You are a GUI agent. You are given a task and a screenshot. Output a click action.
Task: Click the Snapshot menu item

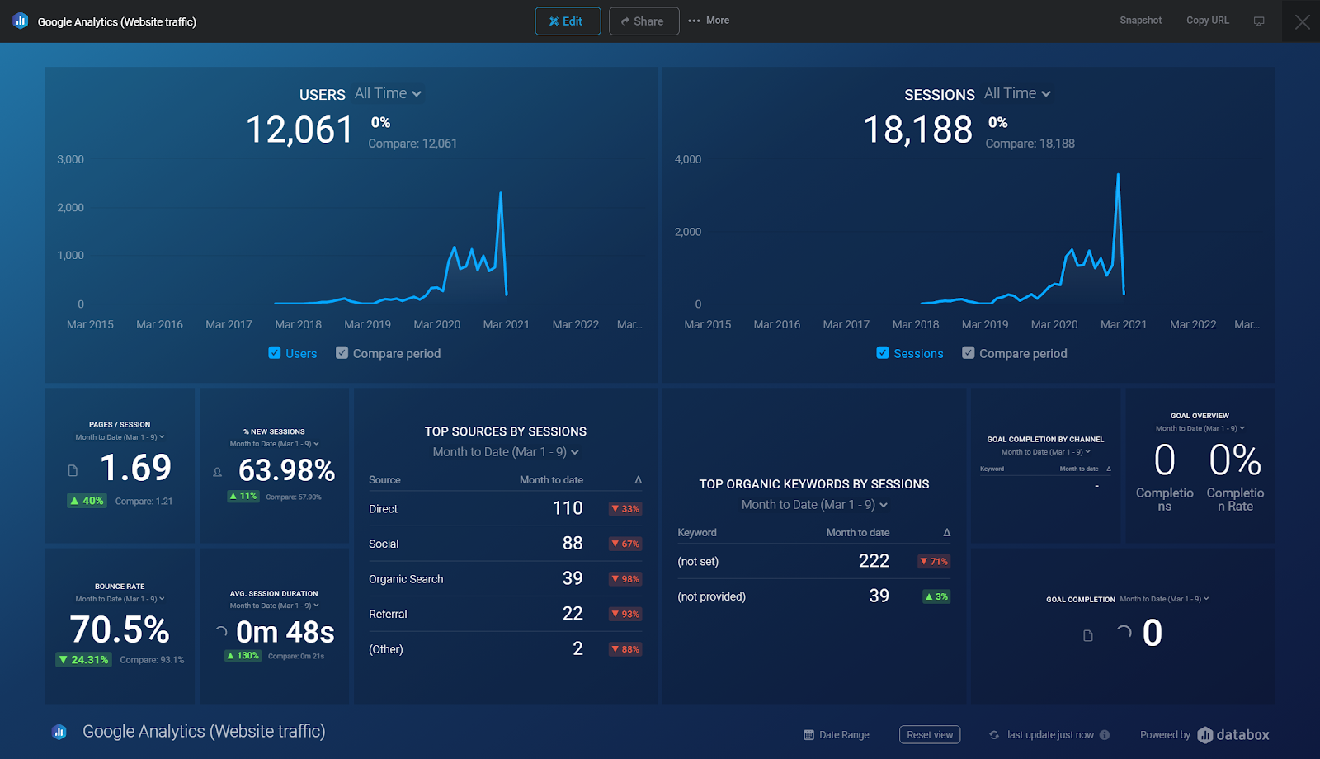pos(1140,21)
